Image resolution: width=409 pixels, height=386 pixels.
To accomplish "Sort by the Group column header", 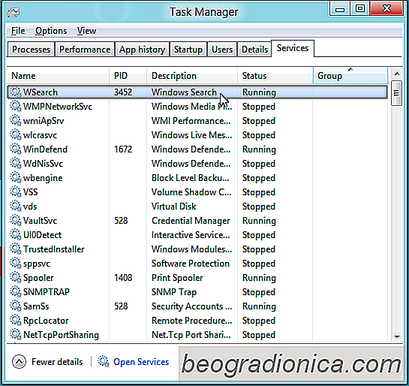I will (x=350, y=76).
